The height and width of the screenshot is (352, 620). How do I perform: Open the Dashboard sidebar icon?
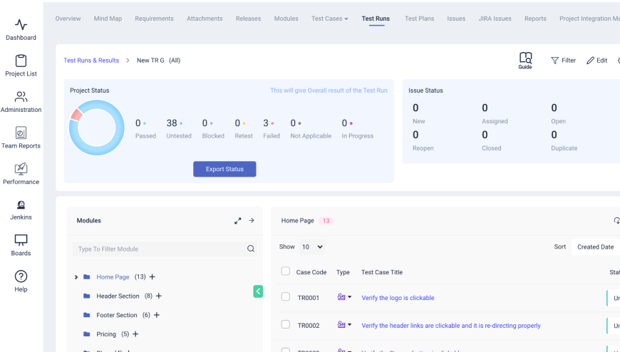(21, 30)
